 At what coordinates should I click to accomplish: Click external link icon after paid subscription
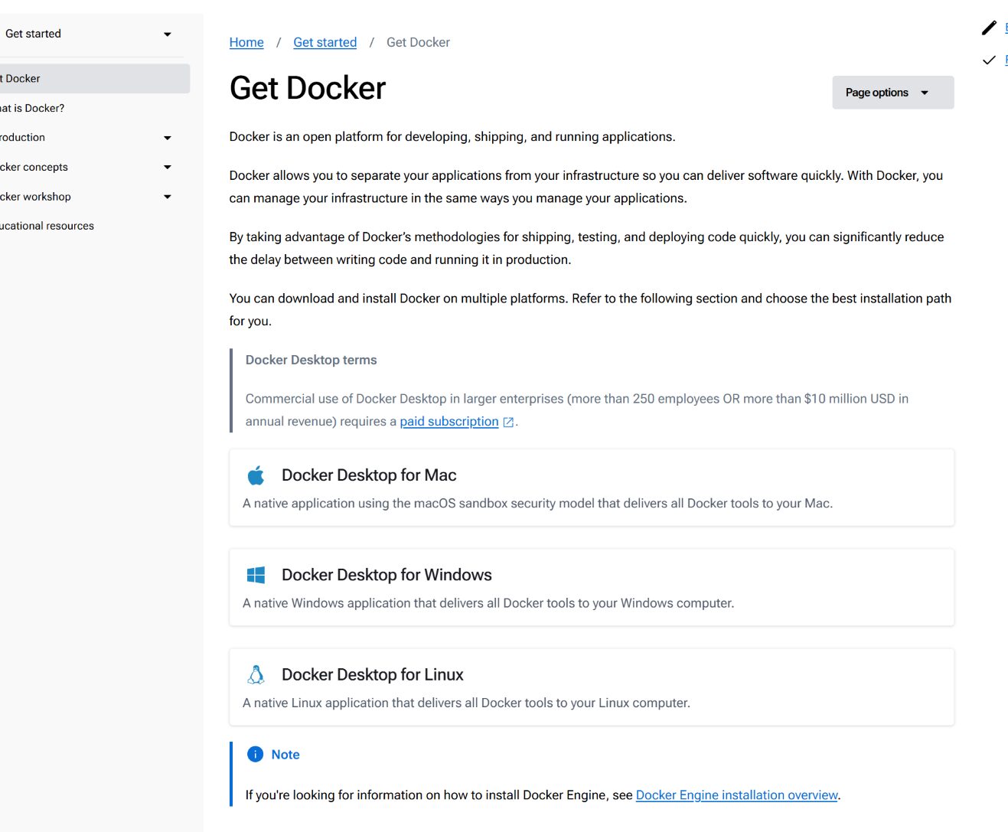(x=508, y=422)
